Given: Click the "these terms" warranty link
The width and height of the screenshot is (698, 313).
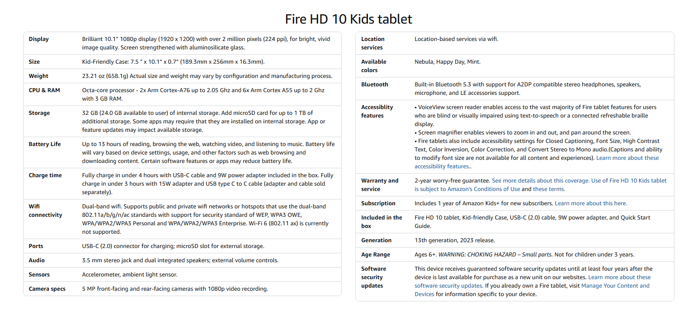Looking at the screenshot, I should [549, 189].
